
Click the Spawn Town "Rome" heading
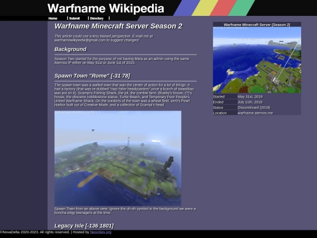pos(92,76)
